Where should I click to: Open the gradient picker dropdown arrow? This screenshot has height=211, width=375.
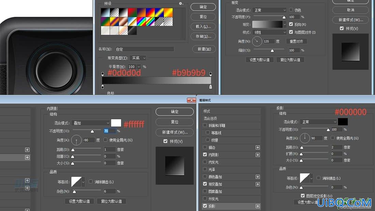pos(284,24)
